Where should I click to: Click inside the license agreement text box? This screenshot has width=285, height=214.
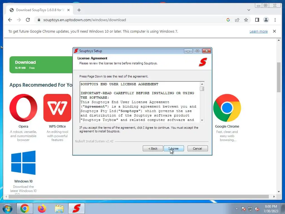pos(140,102)
